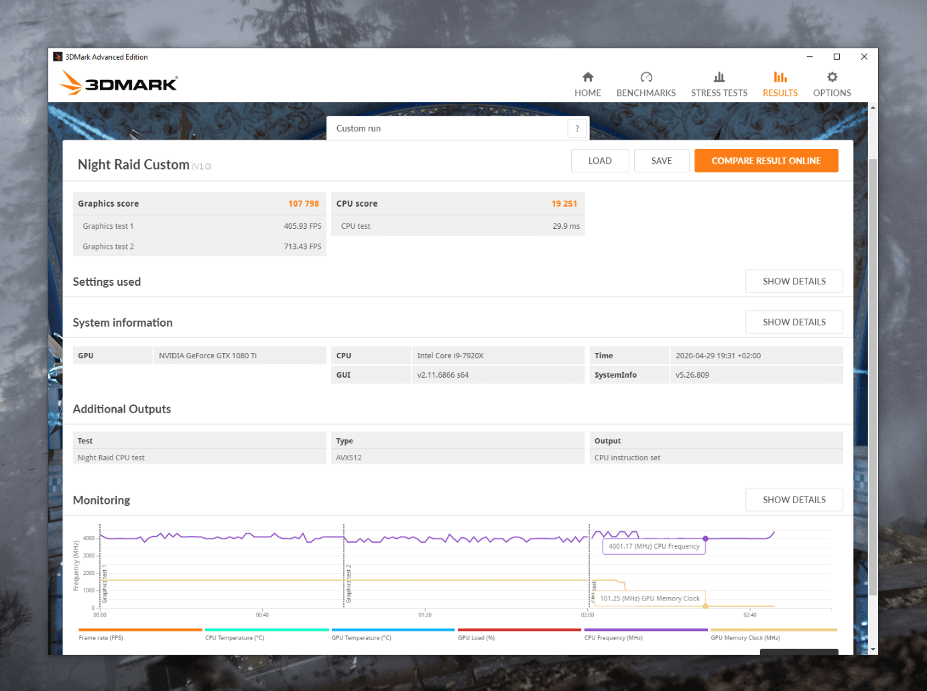Click the GPU Memory Clock data point
This screenshot has height=691, width=927.
705,606
